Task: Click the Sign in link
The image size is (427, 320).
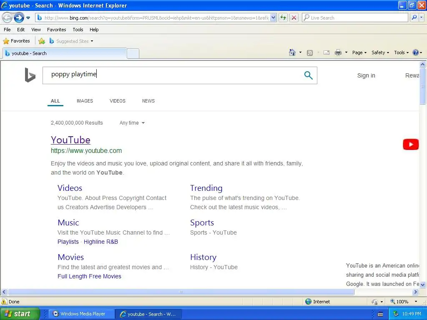Action: pos(366,76)
